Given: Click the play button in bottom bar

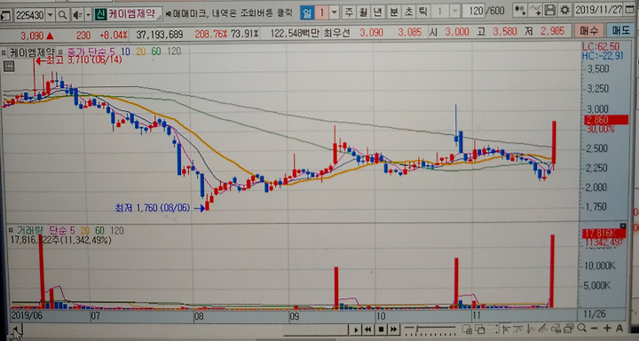Looking at the screenshot, I should click(356, 329).
